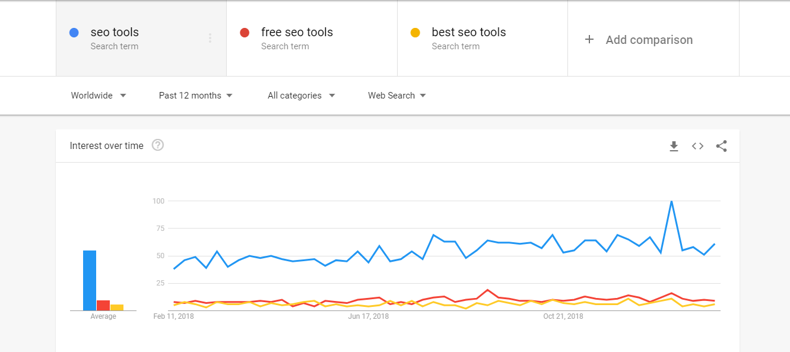Click the red dot beside free seo tools

pyautogui.click(x=245, y=33)
